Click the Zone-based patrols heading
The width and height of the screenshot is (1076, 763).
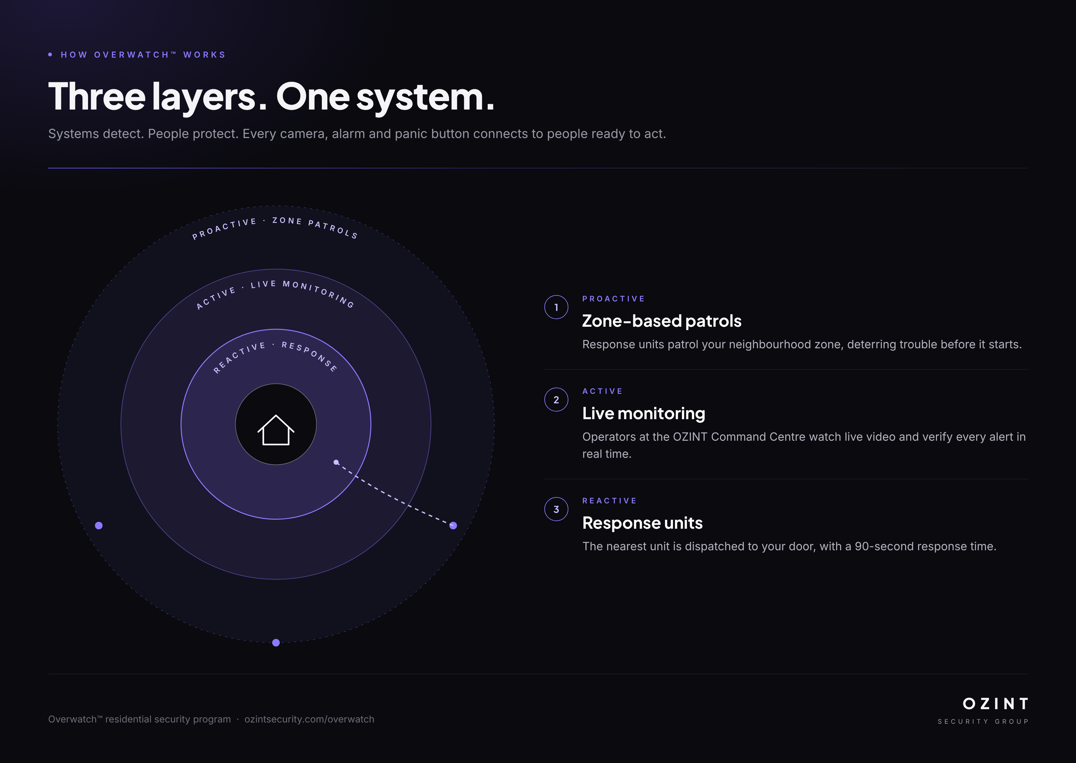point(661,321)
